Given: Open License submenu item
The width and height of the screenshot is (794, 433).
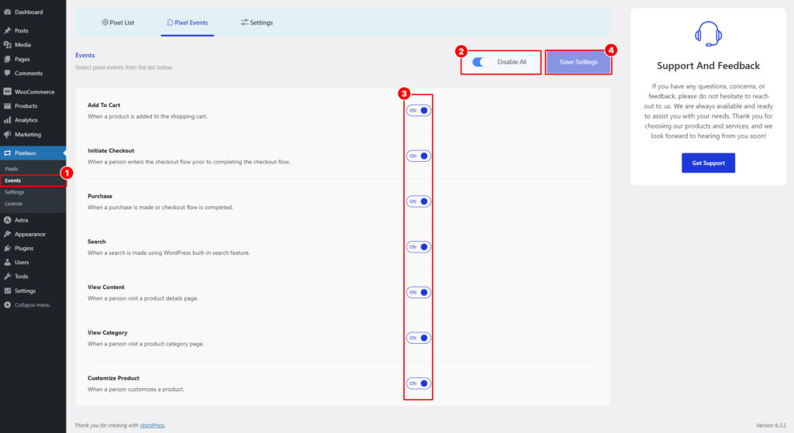Looking at the screenshot, I should coord(14,204).
